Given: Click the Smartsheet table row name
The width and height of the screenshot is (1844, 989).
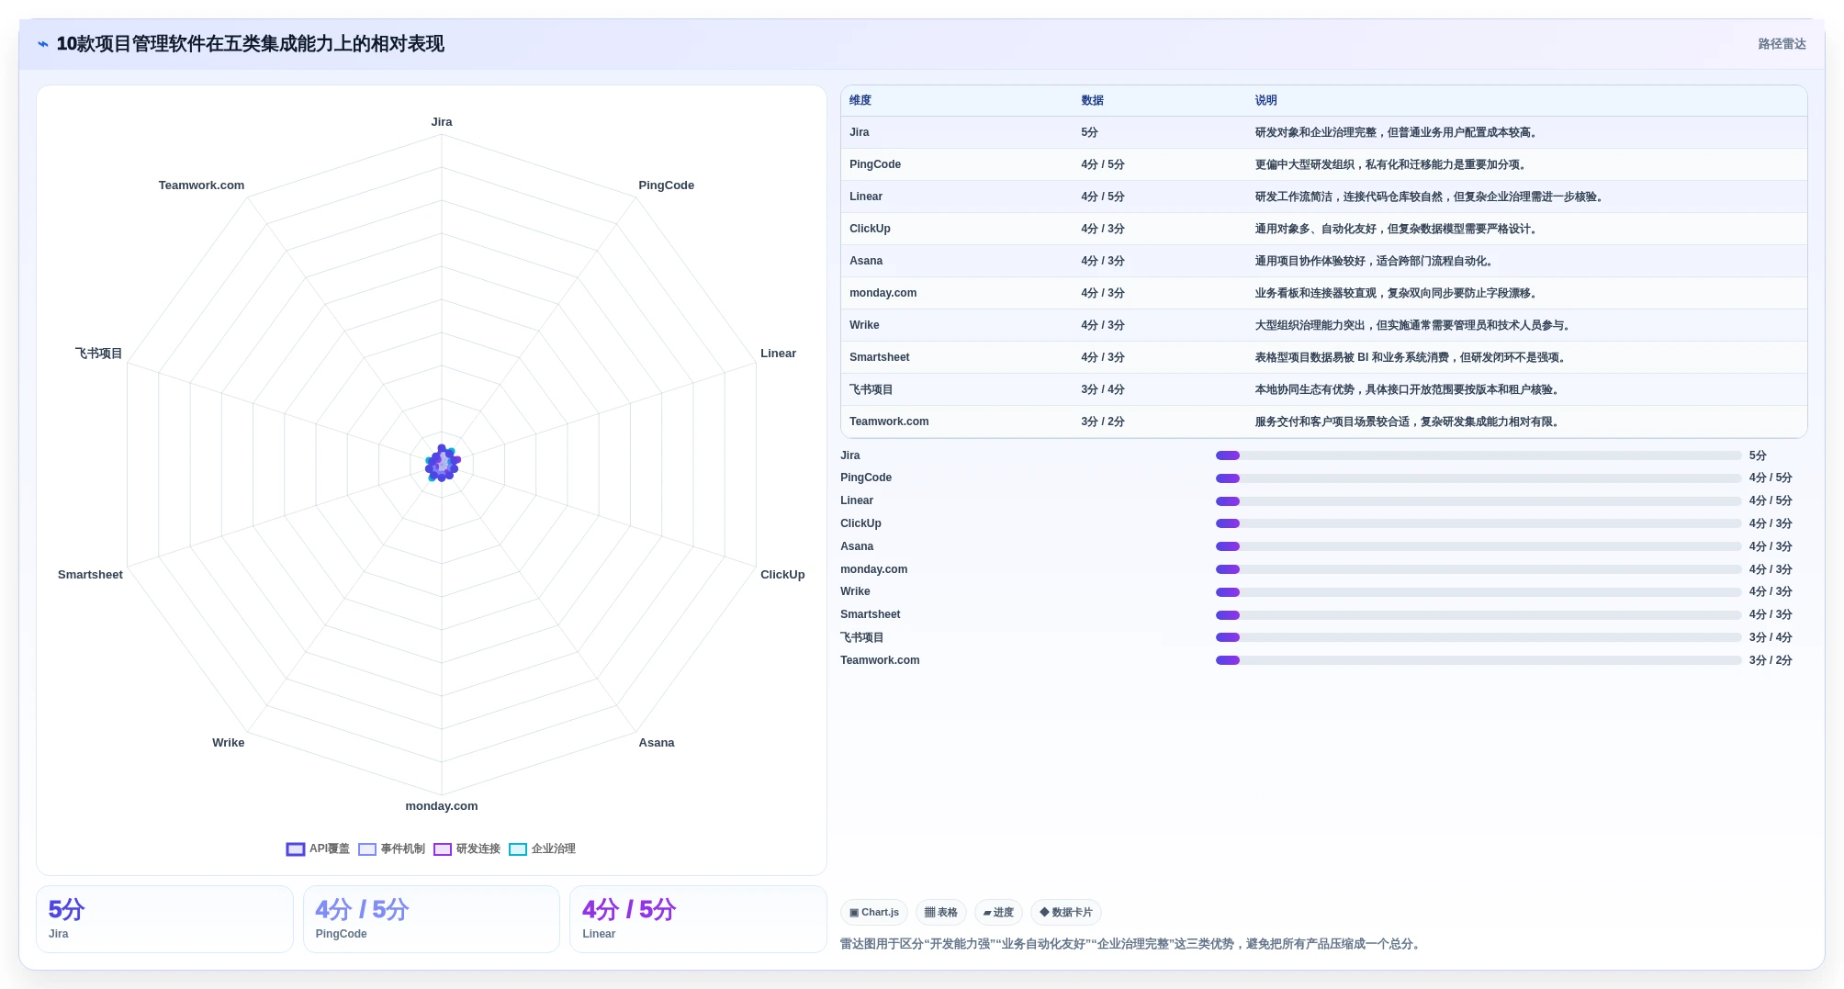Looking at the screenshot, I should point(880,358).
